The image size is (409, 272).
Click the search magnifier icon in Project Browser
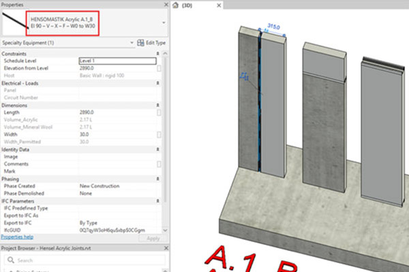(10, 260)
